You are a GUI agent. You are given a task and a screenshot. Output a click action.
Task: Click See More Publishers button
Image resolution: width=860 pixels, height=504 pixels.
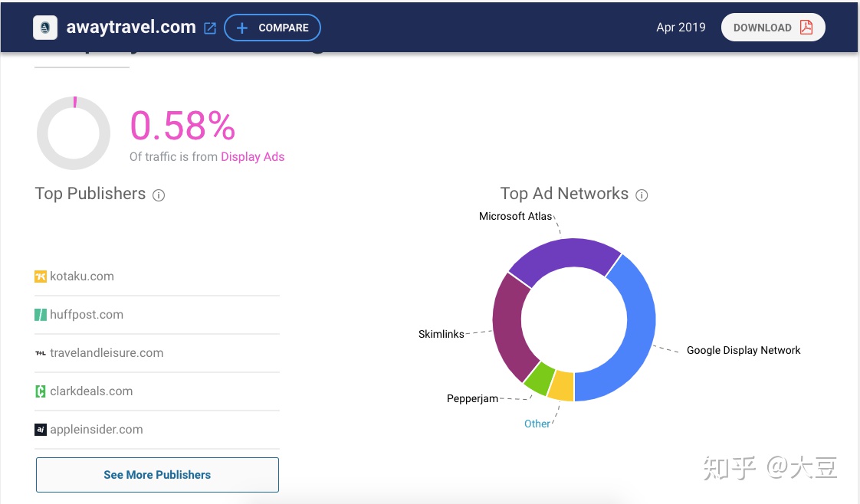(x=157, y=475)
